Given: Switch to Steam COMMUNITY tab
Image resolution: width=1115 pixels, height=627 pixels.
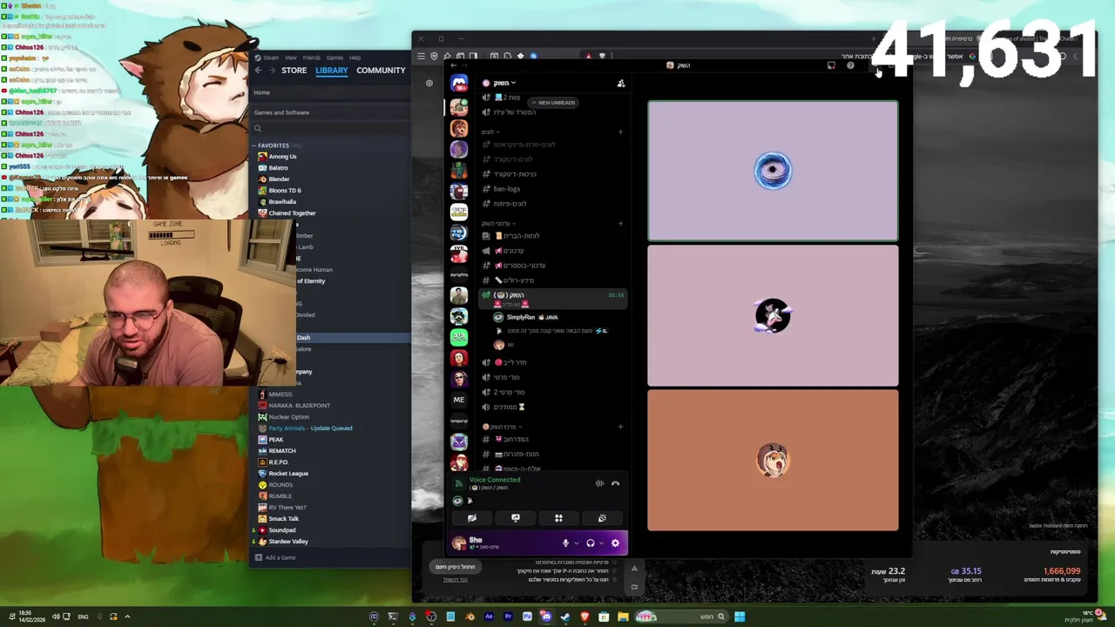Looking at the screenshot, I should click(381, 71).
